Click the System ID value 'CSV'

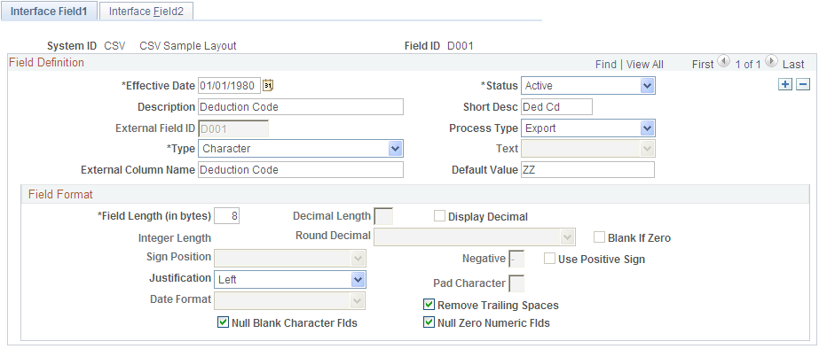[115, 46]
